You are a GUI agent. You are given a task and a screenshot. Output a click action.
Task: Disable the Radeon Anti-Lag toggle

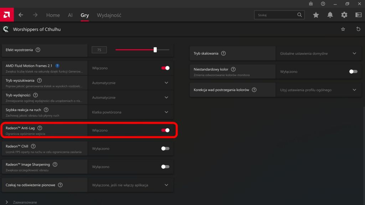pos(165,130)
